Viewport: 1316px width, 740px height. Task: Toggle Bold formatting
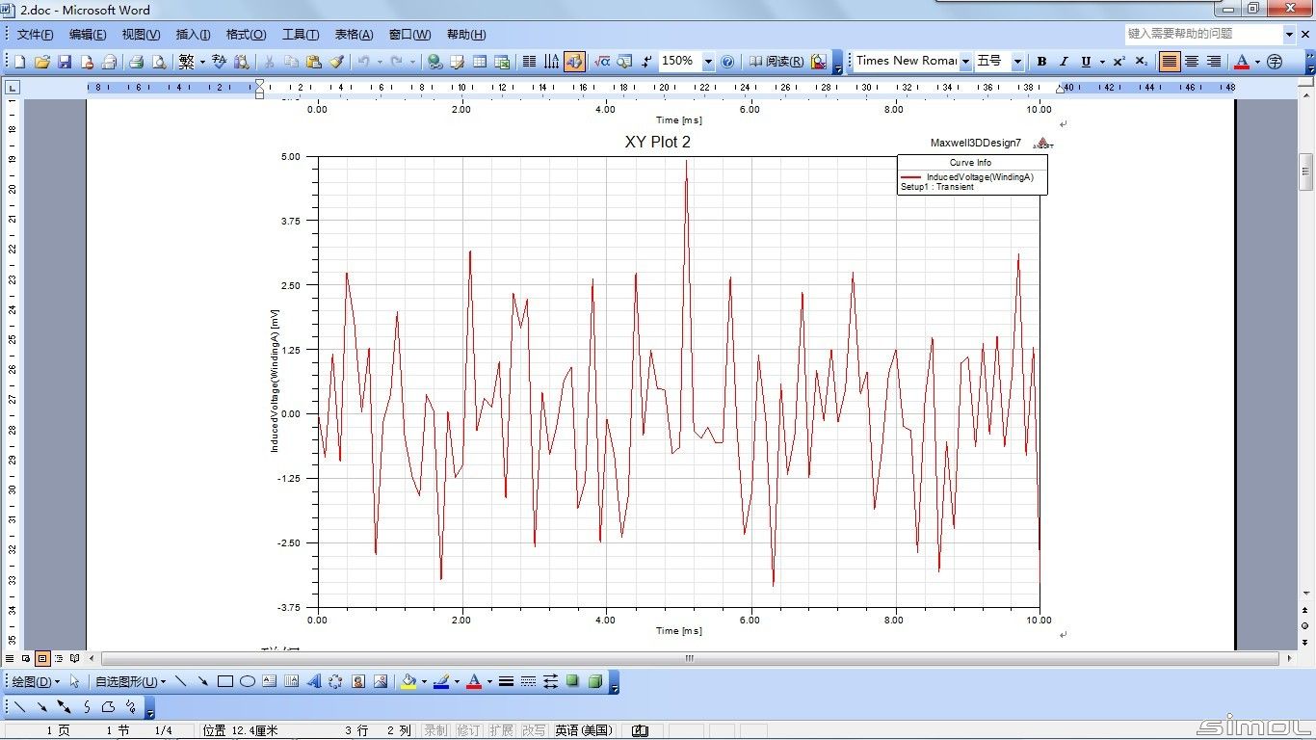click(1041, 62)
